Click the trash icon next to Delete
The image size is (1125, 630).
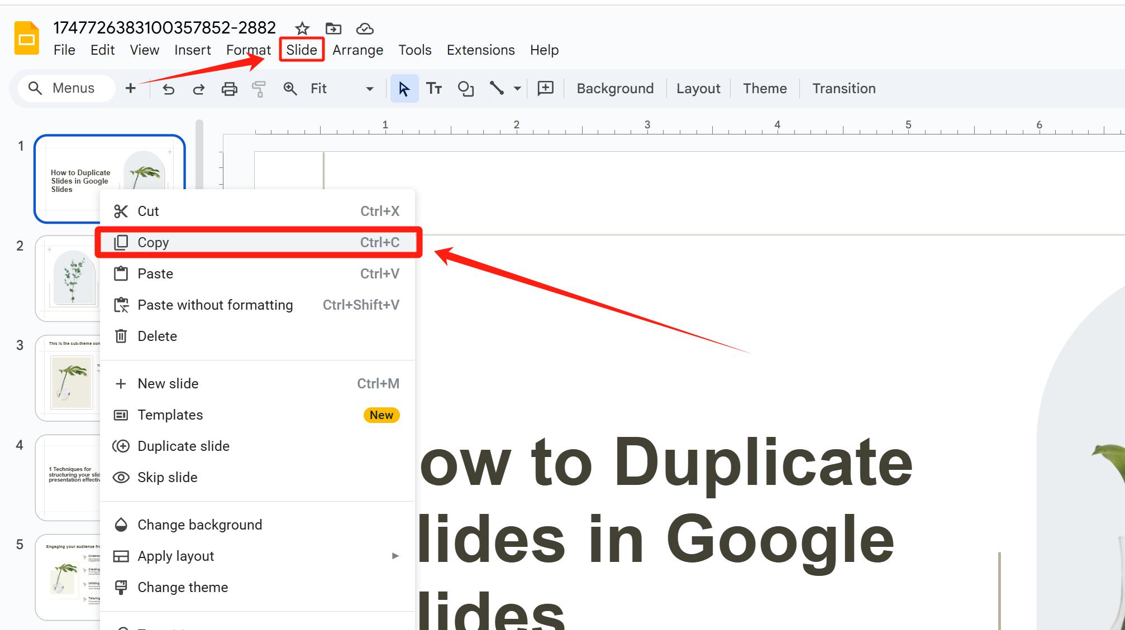point(121,336)
